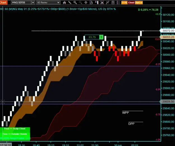
Task: Open the data box document icon
Action: 91,3
